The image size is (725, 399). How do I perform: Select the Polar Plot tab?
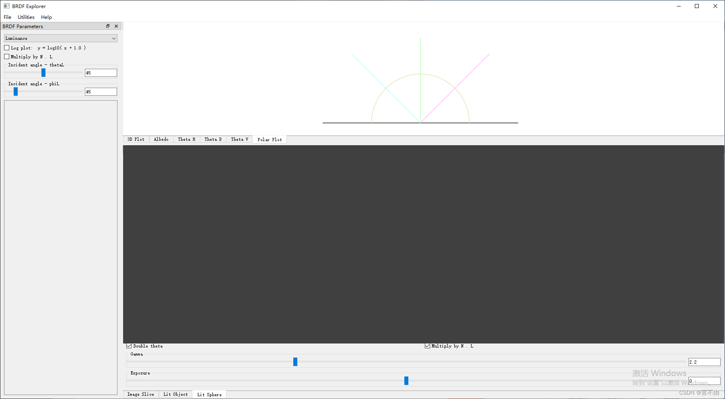(269, 139)
